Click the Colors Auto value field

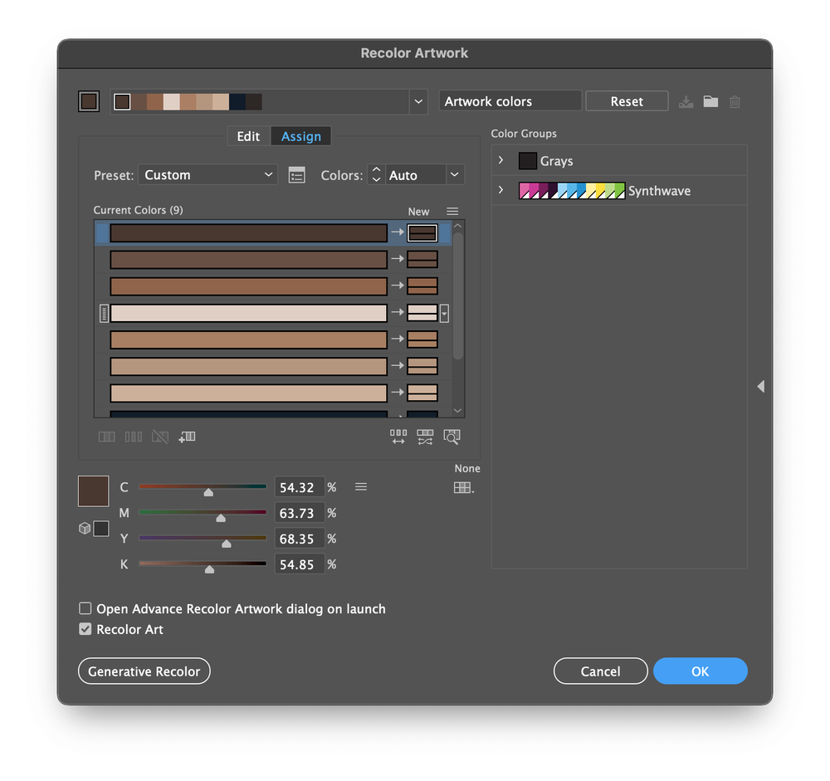[416, 175]
